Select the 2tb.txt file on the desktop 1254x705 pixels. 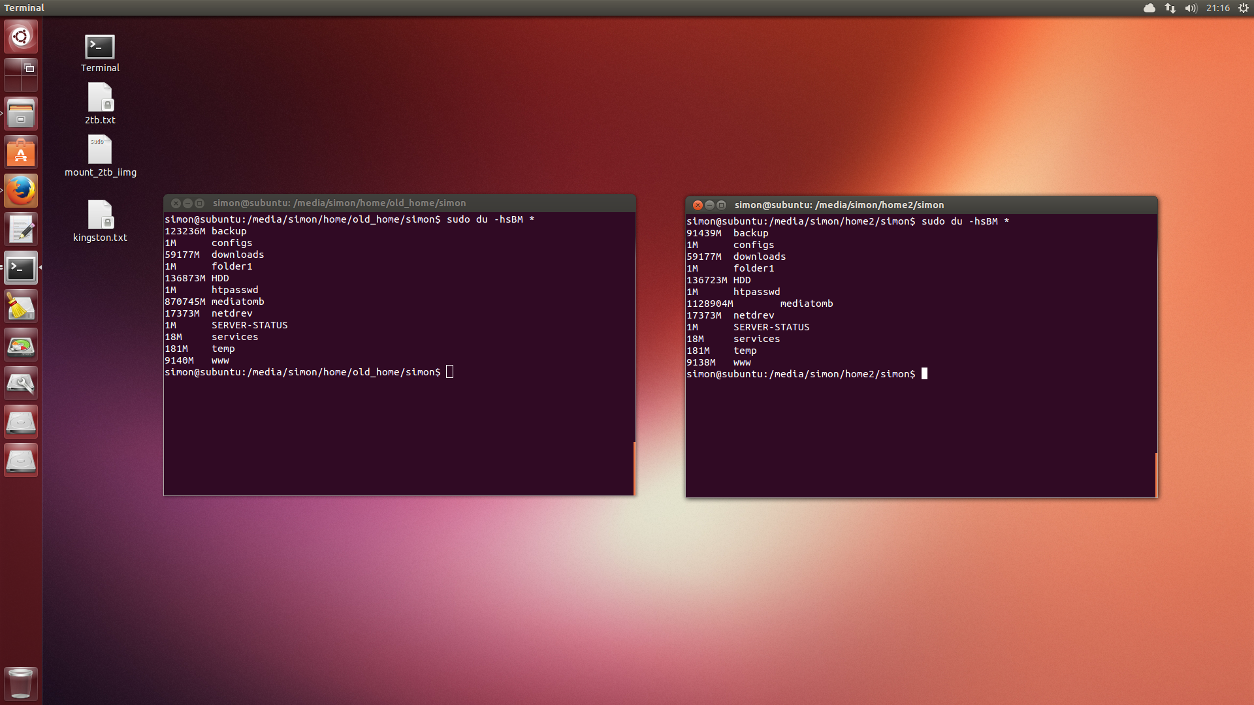[100, 103]
